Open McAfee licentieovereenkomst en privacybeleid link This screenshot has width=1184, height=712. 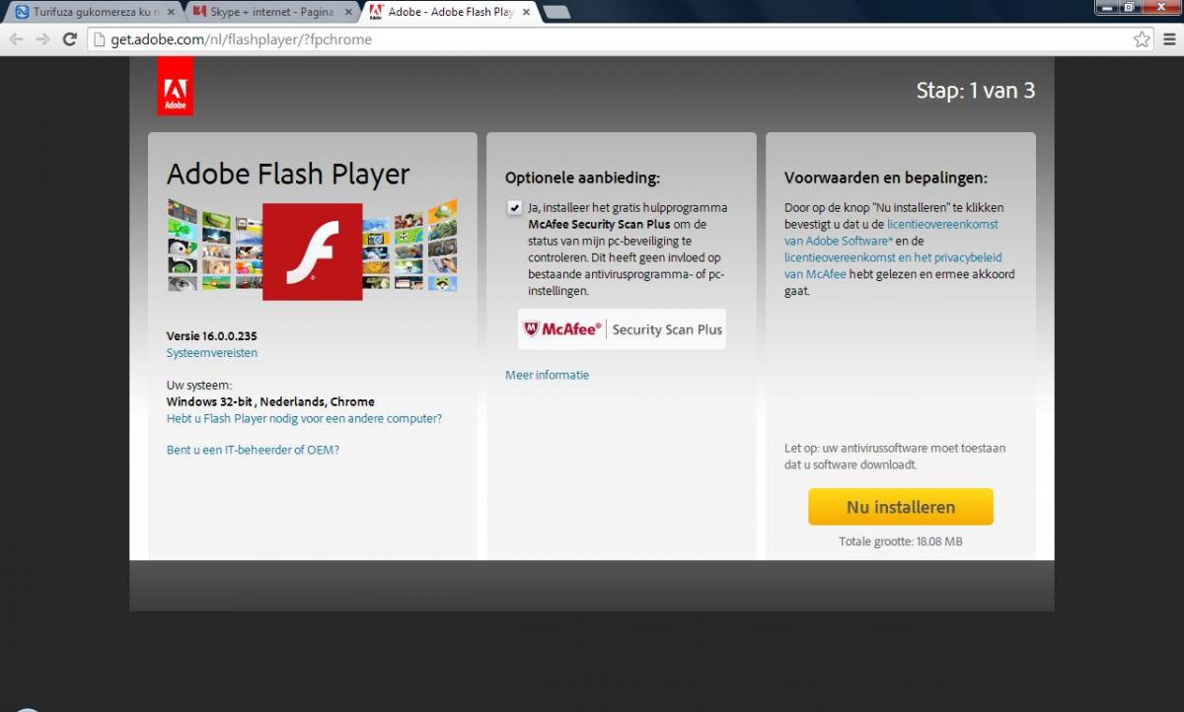click(893, 265)
